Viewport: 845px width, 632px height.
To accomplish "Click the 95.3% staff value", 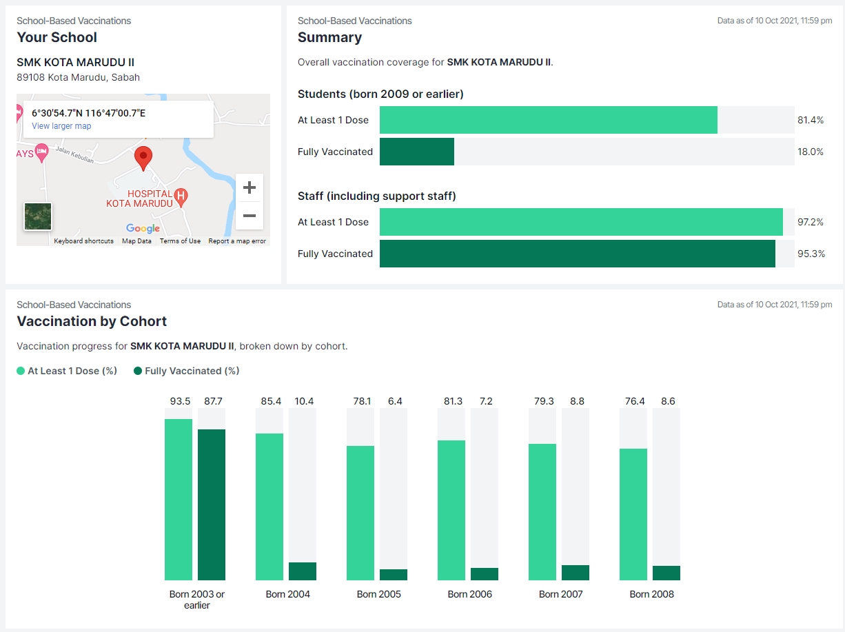I will point(811,254).
